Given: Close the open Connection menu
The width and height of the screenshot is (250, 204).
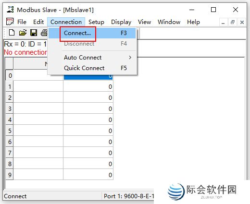Looking at the screenshot, I should (x=66, y=22).
